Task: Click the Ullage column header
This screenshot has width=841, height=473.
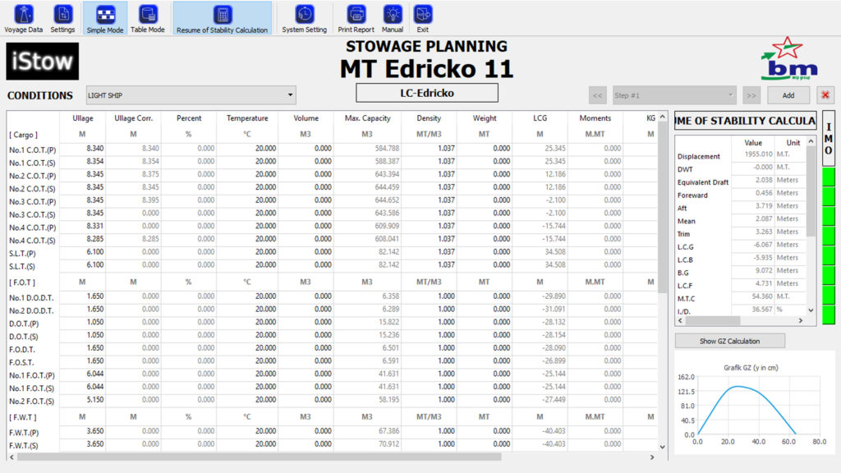Action: click(x=83, y=118)
